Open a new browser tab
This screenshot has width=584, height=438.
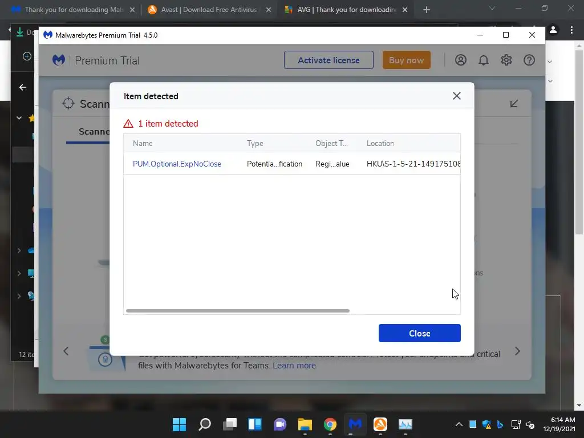pyautogui.click(x=427, y=10)
